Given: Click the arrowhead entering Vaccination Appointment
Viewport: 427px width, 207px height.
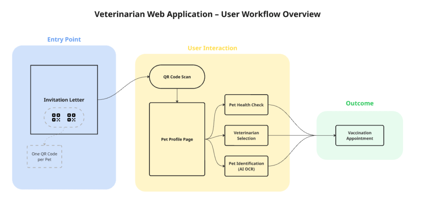Looking at the screenshot, I should pyautogui.click(x=333, y=135).
